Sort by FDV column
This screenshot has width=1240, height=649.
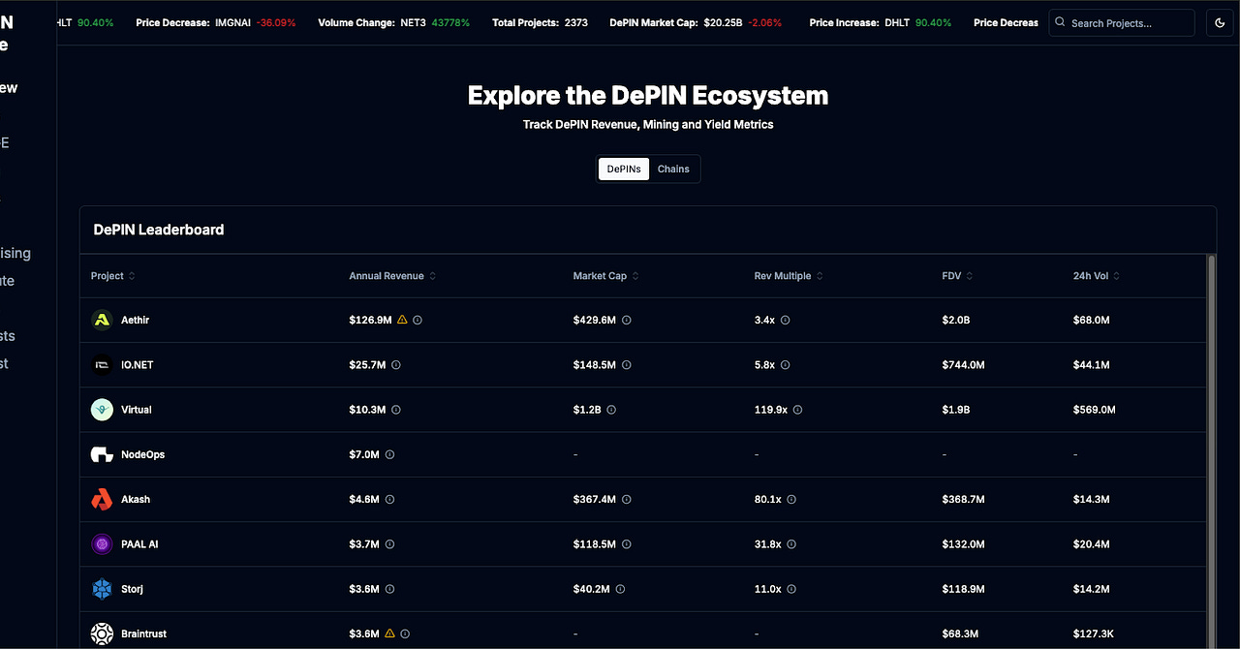coord(957,276)
